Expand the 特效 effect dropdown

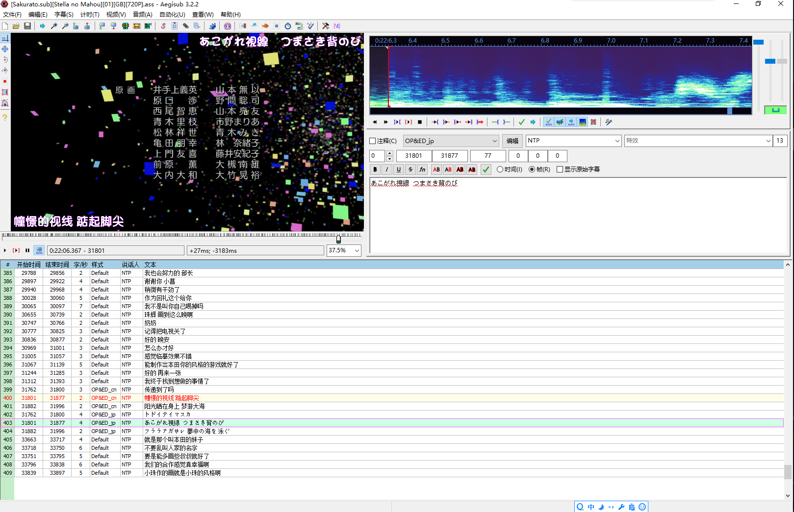click(768, 141)
